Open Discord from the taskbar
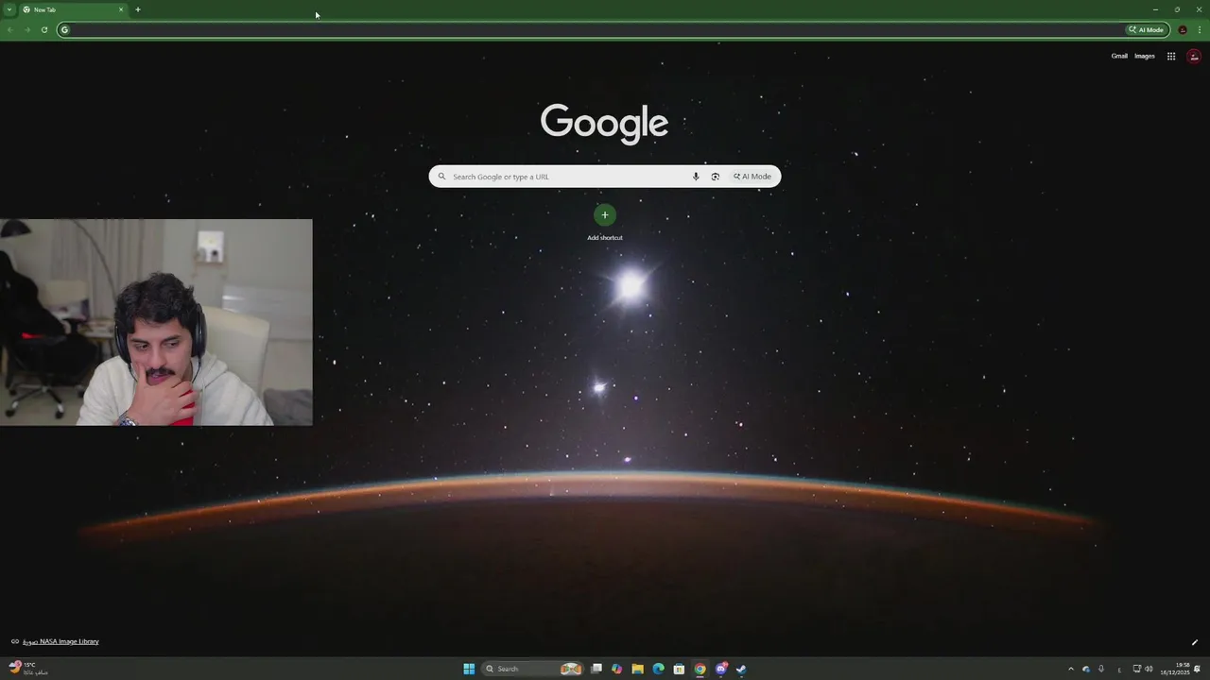This screenshot has height=680, width=1210. (x=721, y=669)
